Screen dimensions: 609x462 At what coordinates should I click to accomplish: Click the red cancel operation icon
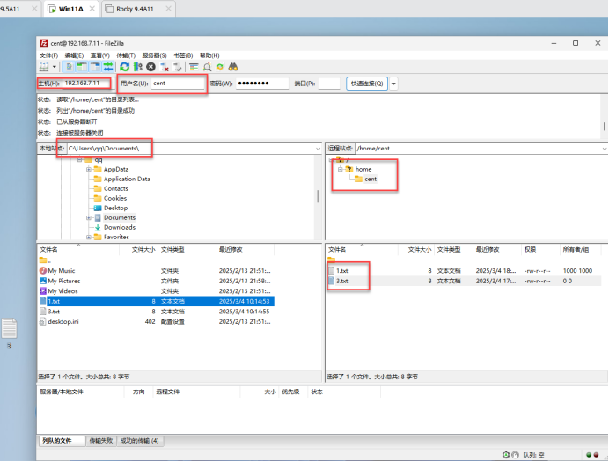point(150,67)
